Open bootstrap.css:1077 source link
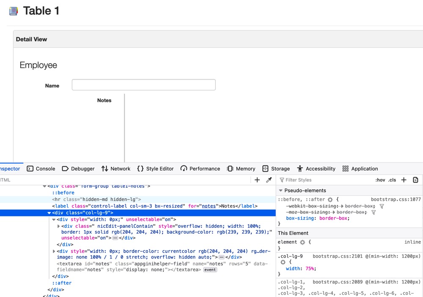Screen dimensions: 423x297 (x=396, y=200)
